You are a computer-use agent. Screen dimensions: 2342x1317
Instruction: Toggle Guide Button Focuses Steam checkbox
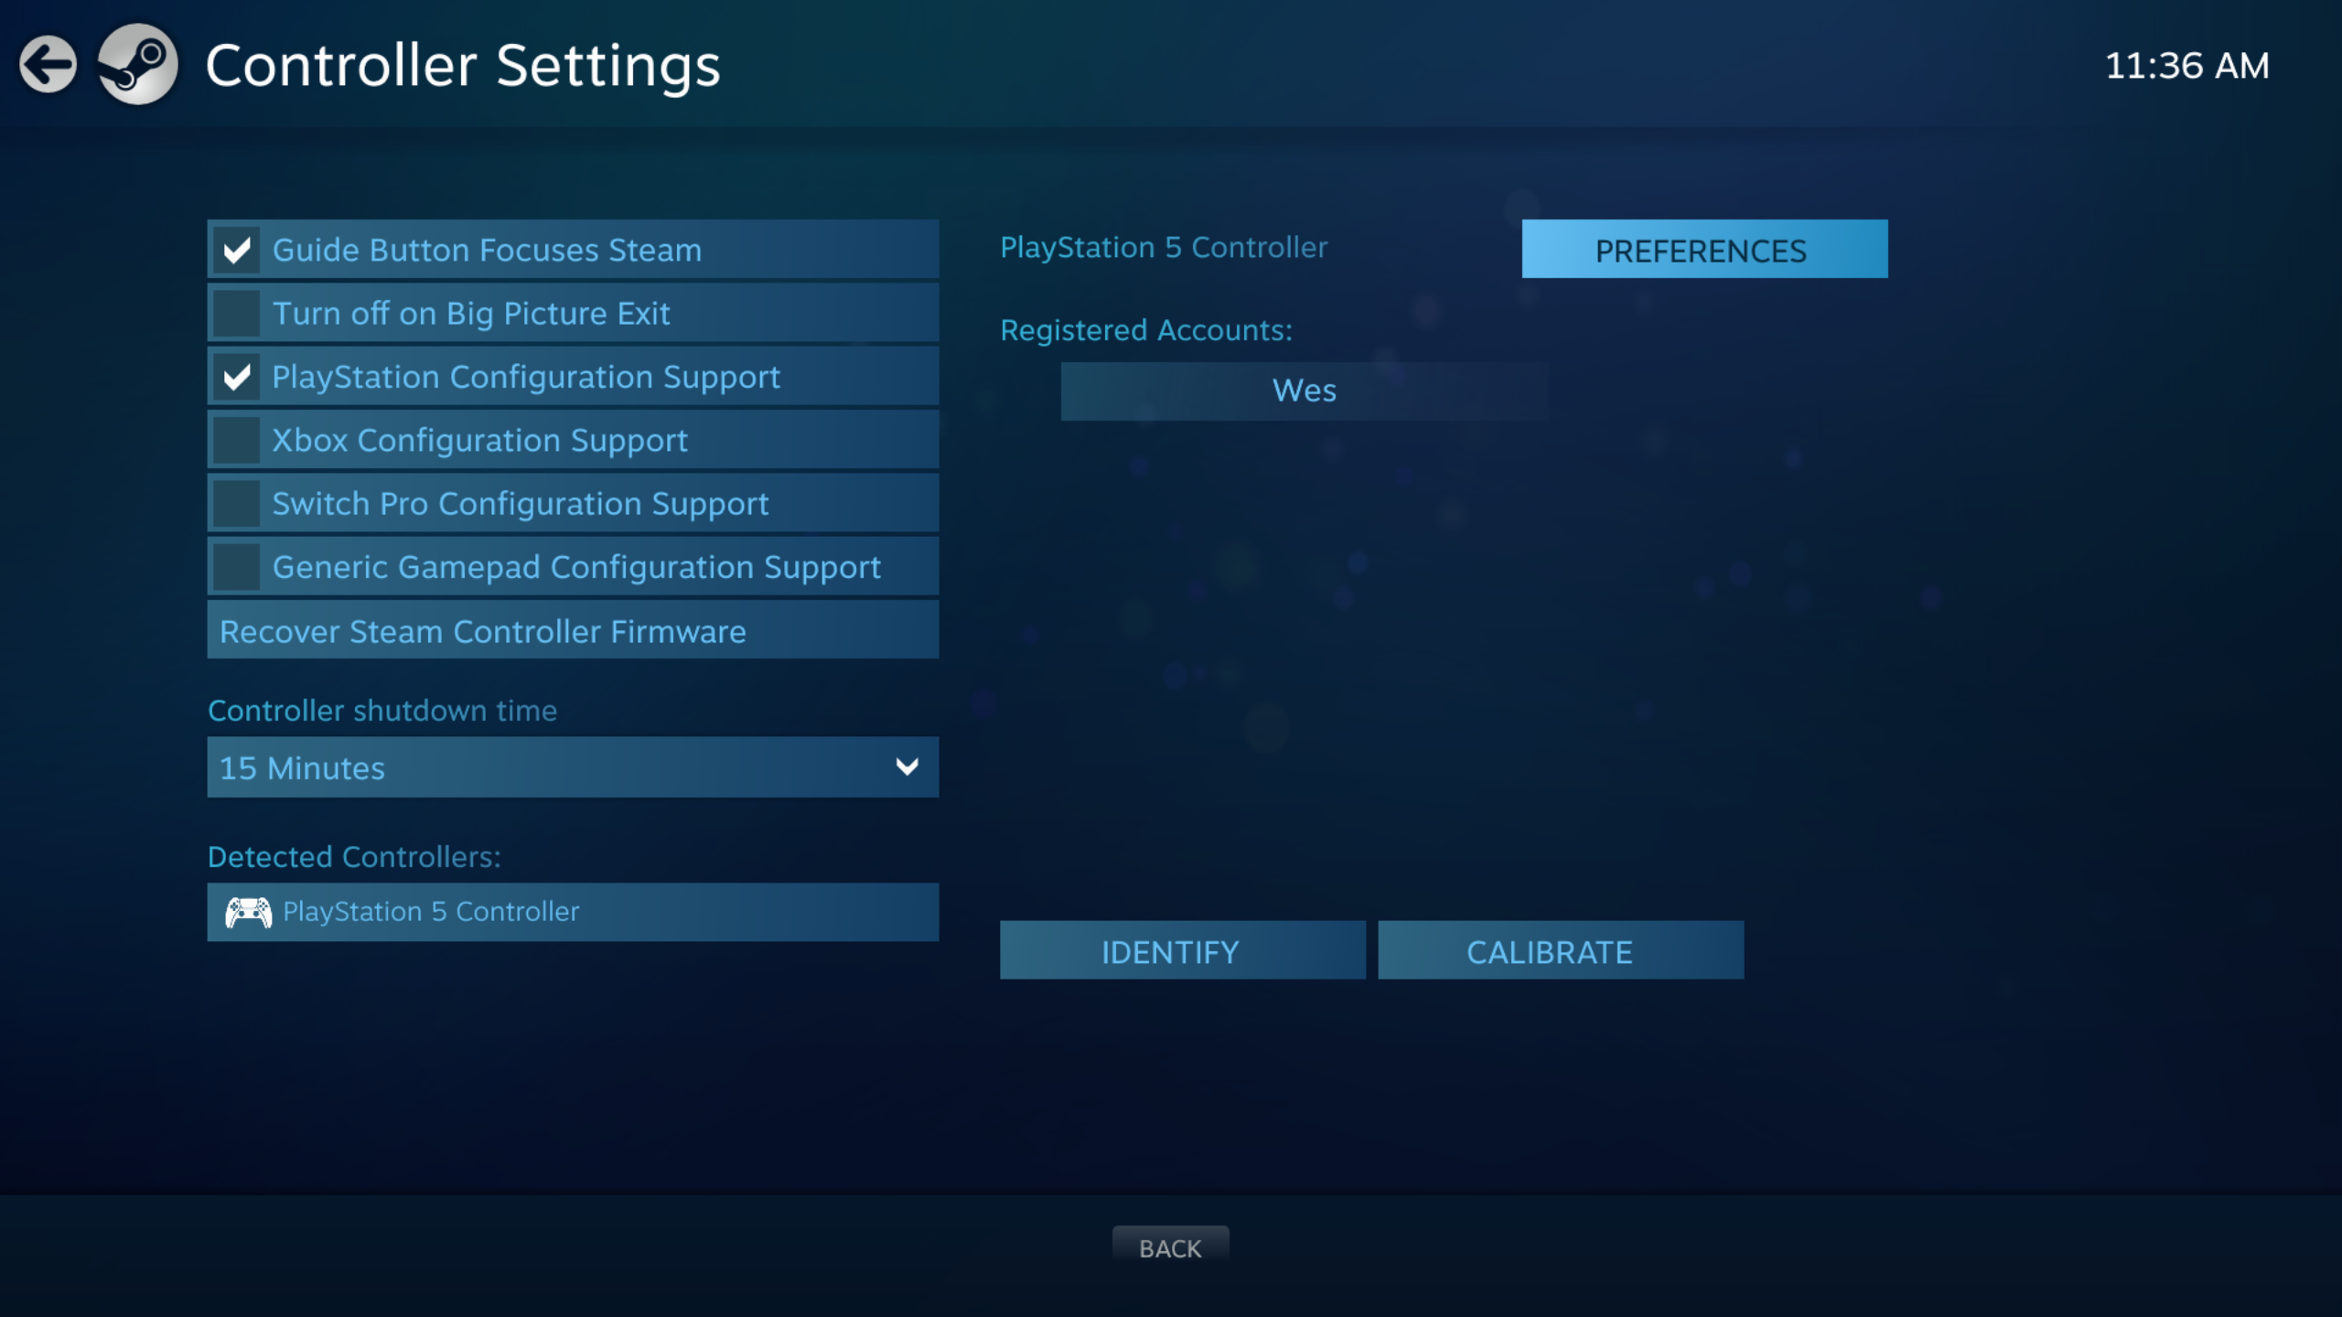point(238,250)
